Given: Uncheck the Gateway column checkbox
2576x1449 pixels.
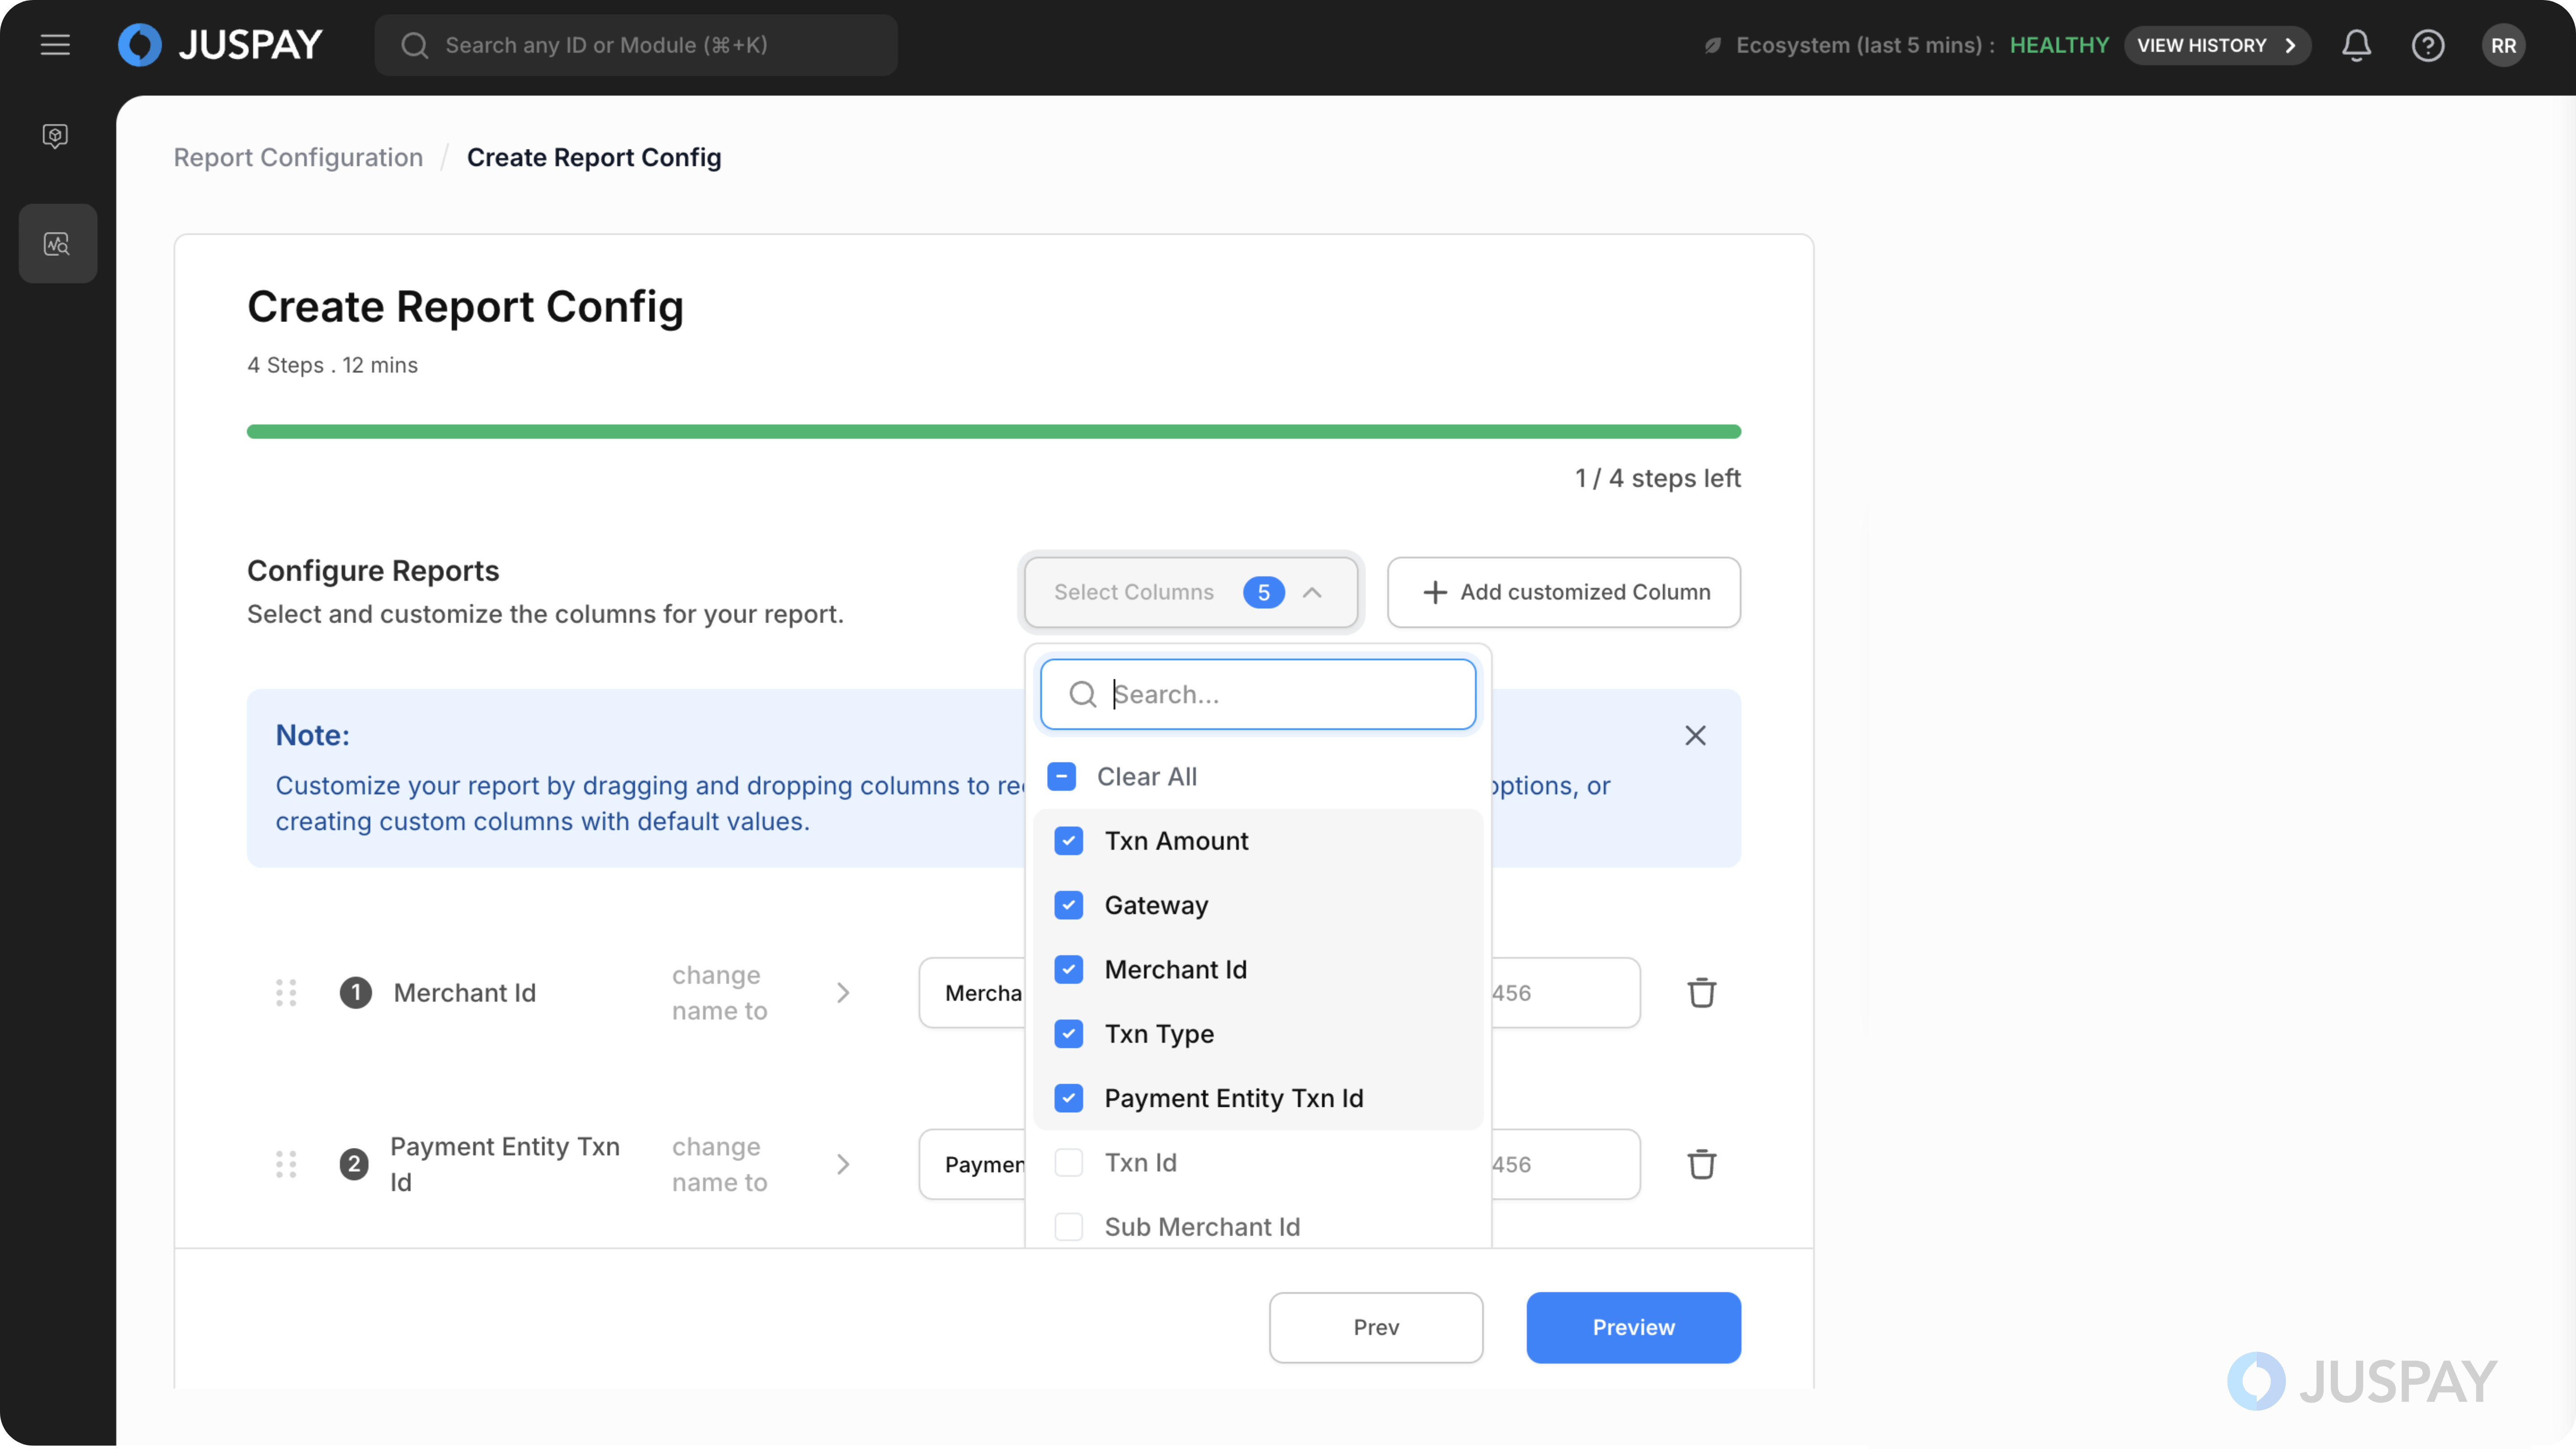Looking at the screenshot, I should tap(1068, 905).
